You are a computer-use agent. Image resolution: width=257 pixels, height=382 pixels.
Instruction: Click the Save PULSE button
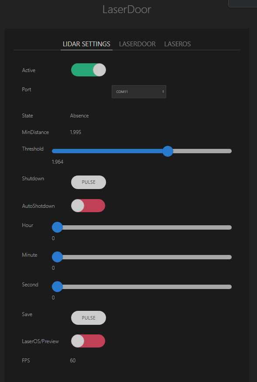(89, 318)
